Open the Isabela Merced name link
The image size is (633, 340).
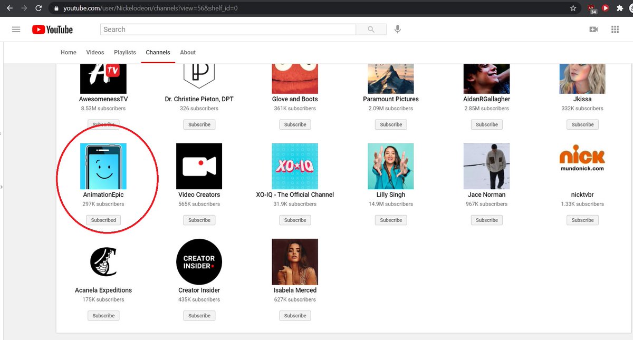295,290
